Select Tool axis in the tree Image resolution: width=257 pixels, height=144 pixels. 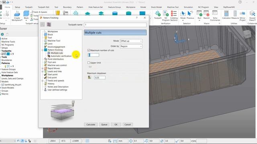(x=52, y=62)
